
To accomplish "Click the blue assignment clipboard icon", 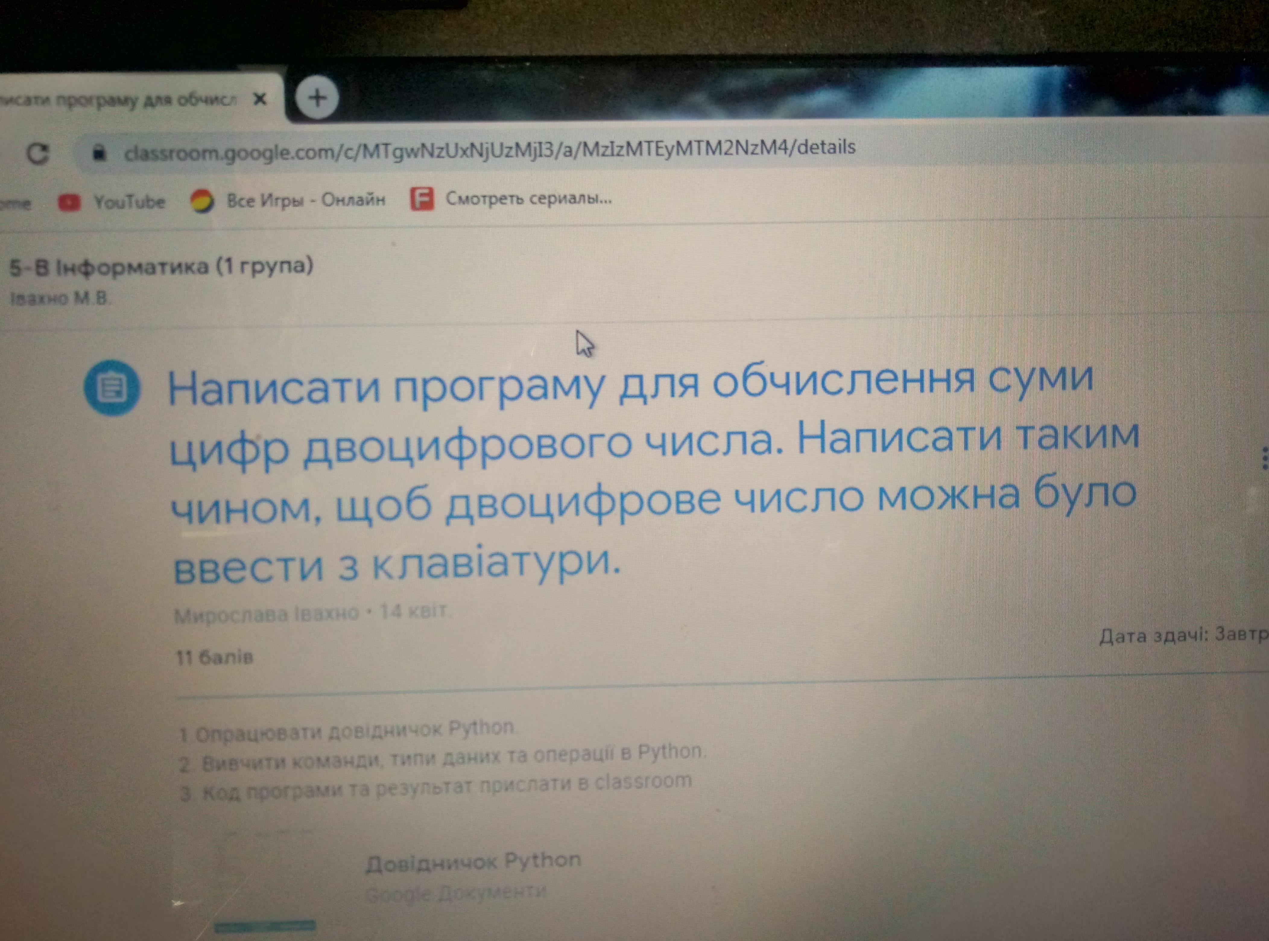I will (112, 388).
